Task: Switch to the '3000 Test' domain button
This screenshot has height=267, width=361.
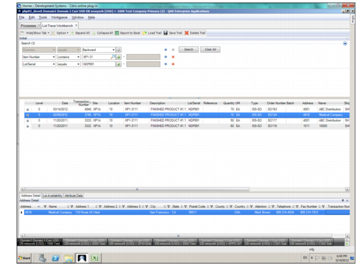Action: point(175,242)
